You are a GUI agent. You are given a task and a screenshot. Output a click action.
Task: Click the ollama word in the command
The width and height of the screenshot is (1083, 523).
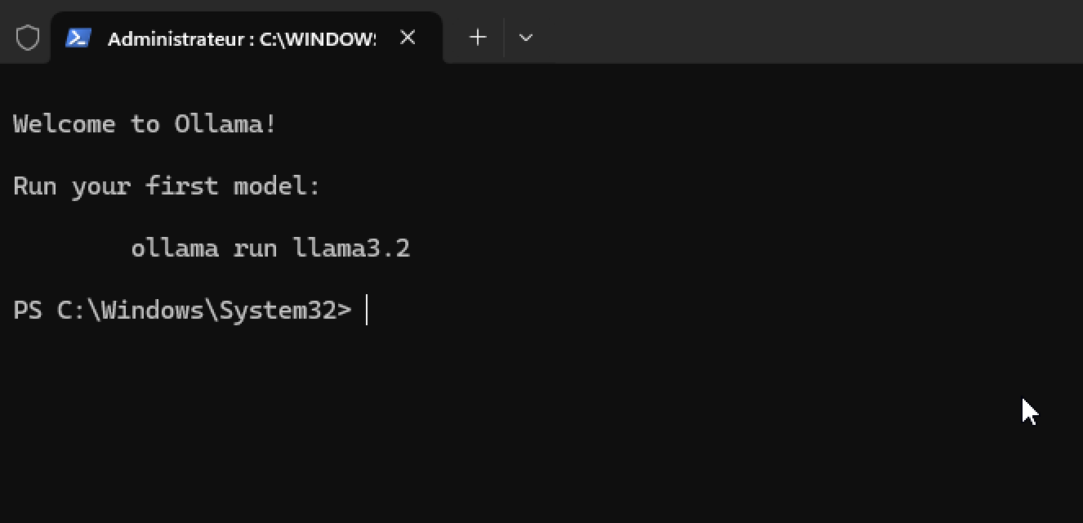coord(175,248)
